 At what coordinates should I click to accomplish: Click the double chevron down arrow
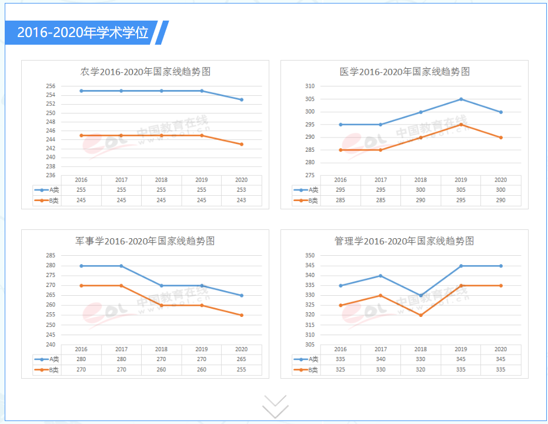[x=275, y=406]
